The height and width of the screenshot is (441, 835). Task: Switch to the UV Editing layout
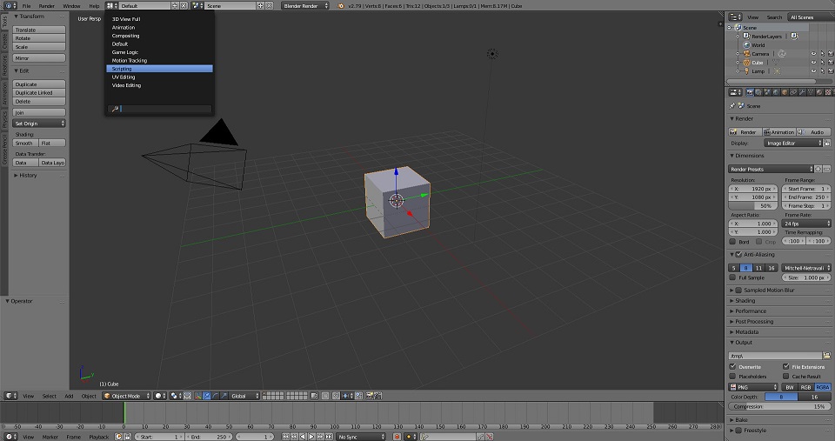click(x=159, y=77)
